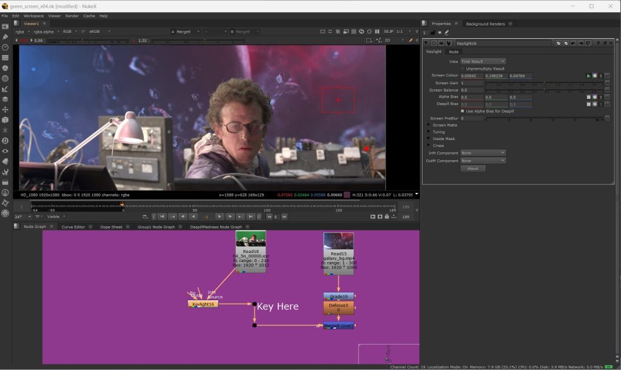
Task: Click the revert knobs icon in Keylight16 header
Action: pyautogui.click(x=588, y=43)
